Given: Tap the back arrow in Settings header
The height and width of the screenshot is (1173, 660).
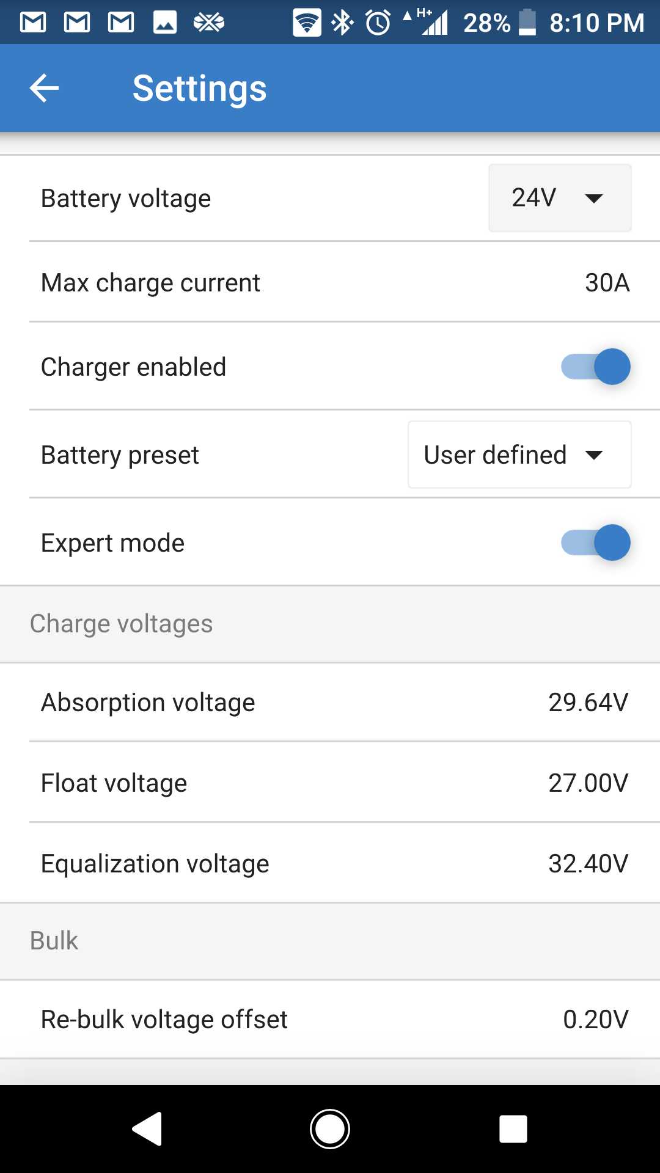Looking at the screenshot, I should [45, 88].
